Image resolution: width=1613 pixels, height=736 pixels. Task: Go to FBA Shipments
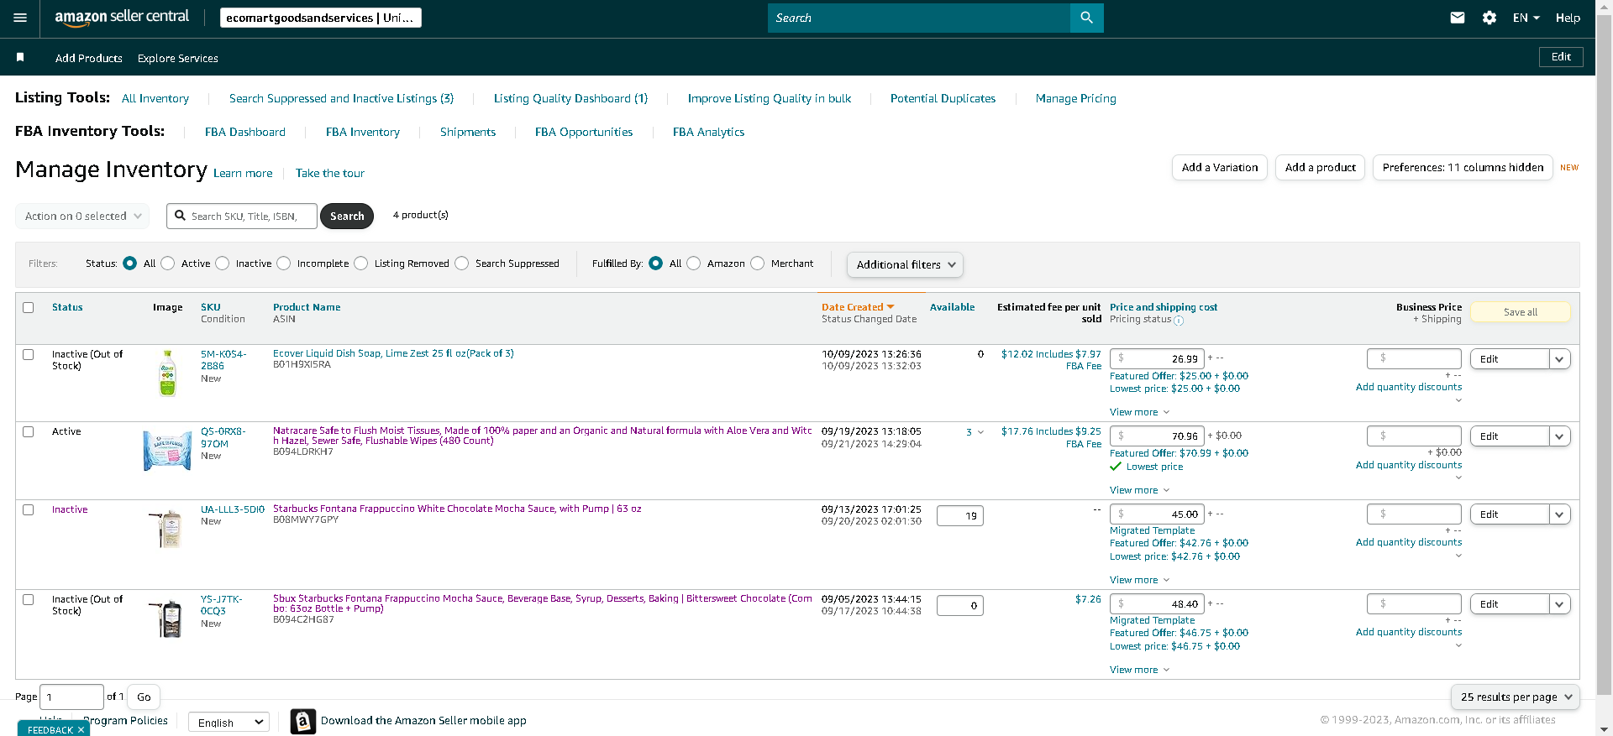pos(468,132)
